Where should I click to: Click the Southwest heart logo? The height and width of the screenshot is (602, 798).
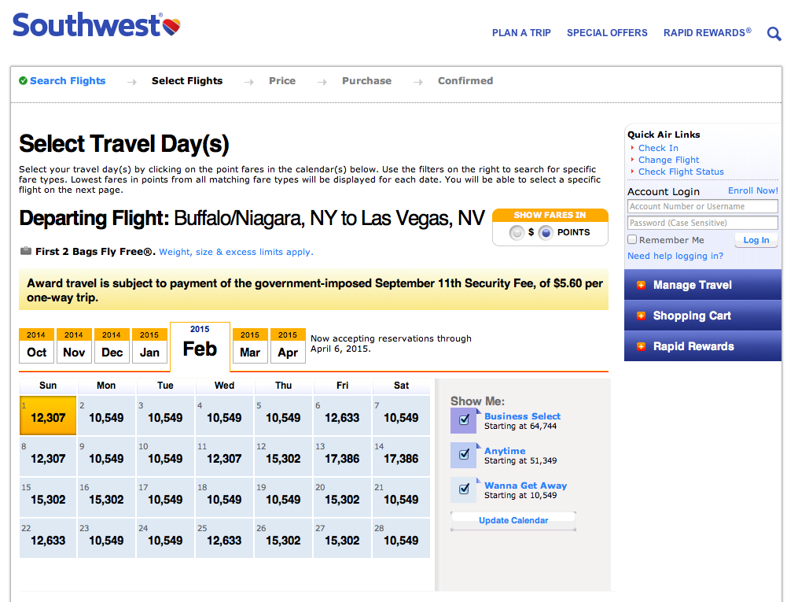[x=172, y=28]
